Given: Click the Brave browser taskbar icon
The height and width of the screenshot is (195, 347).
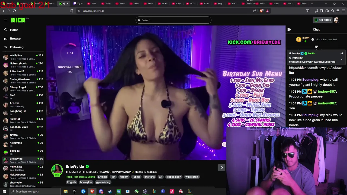Looking at the screenshot, I should (x=92, y=191).
